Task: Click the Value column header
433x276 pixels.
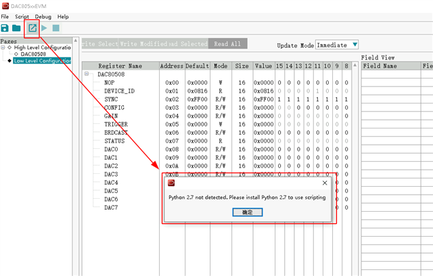Action: click(263, 66)
